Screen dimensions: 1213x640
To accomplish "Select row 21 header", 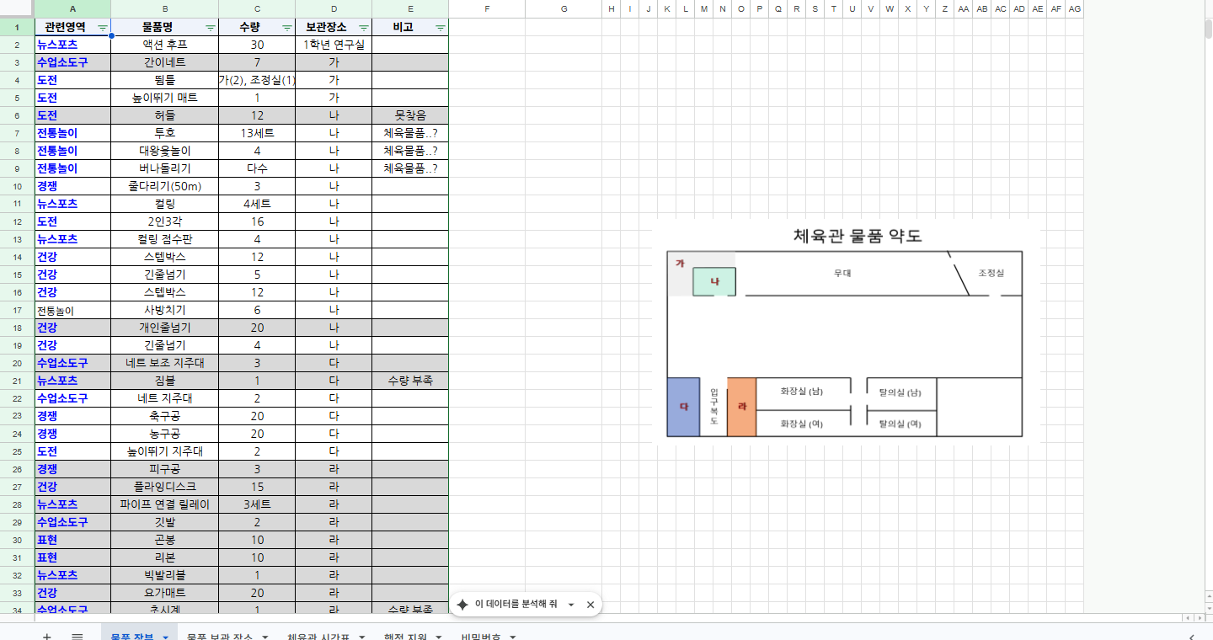I will [x=17, y=381].
